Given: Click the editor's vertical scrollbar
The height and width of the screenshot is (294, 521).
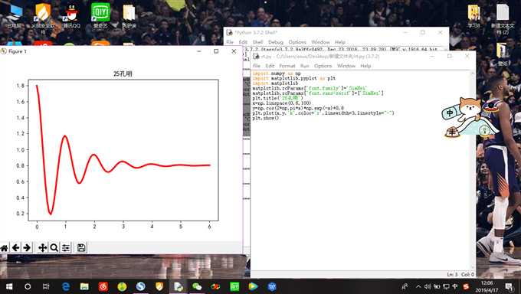Looking at the screenshot, I should [x=473, y=171].
